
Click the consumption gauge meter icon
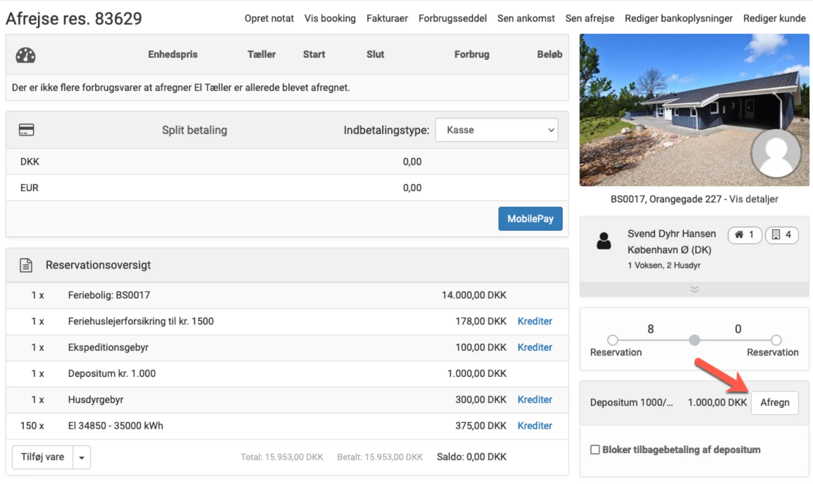point(25,55)
